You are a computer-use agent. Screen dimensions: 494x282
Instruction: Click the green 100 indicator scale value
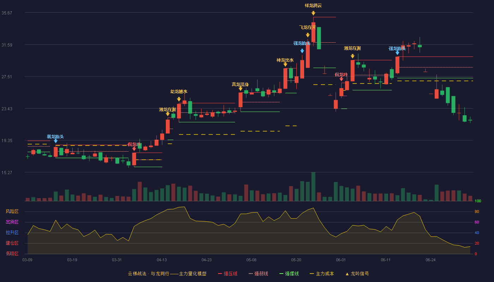pos(478,201)
